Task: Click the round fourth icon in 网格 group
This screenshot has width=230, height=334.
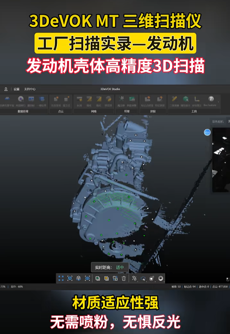Action: click(108, 99)
